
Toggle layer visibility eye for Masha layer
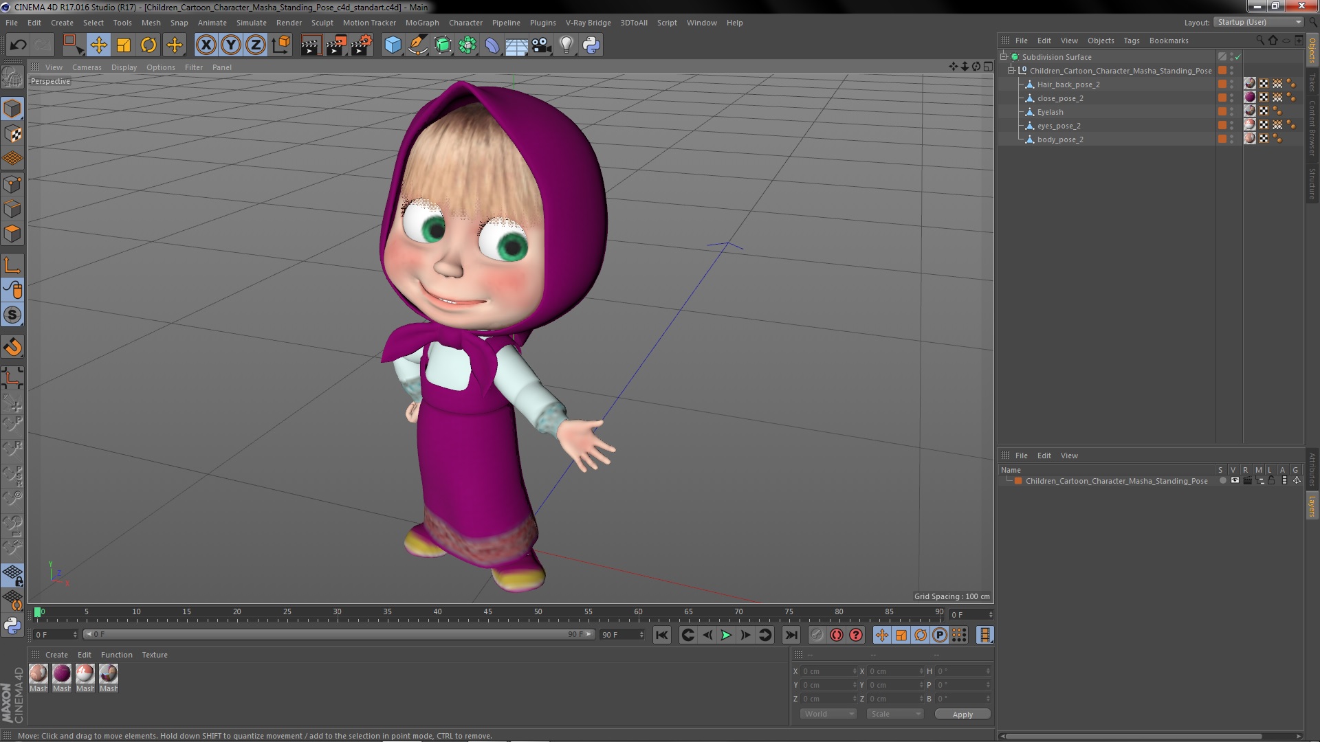pos(1235,481)
